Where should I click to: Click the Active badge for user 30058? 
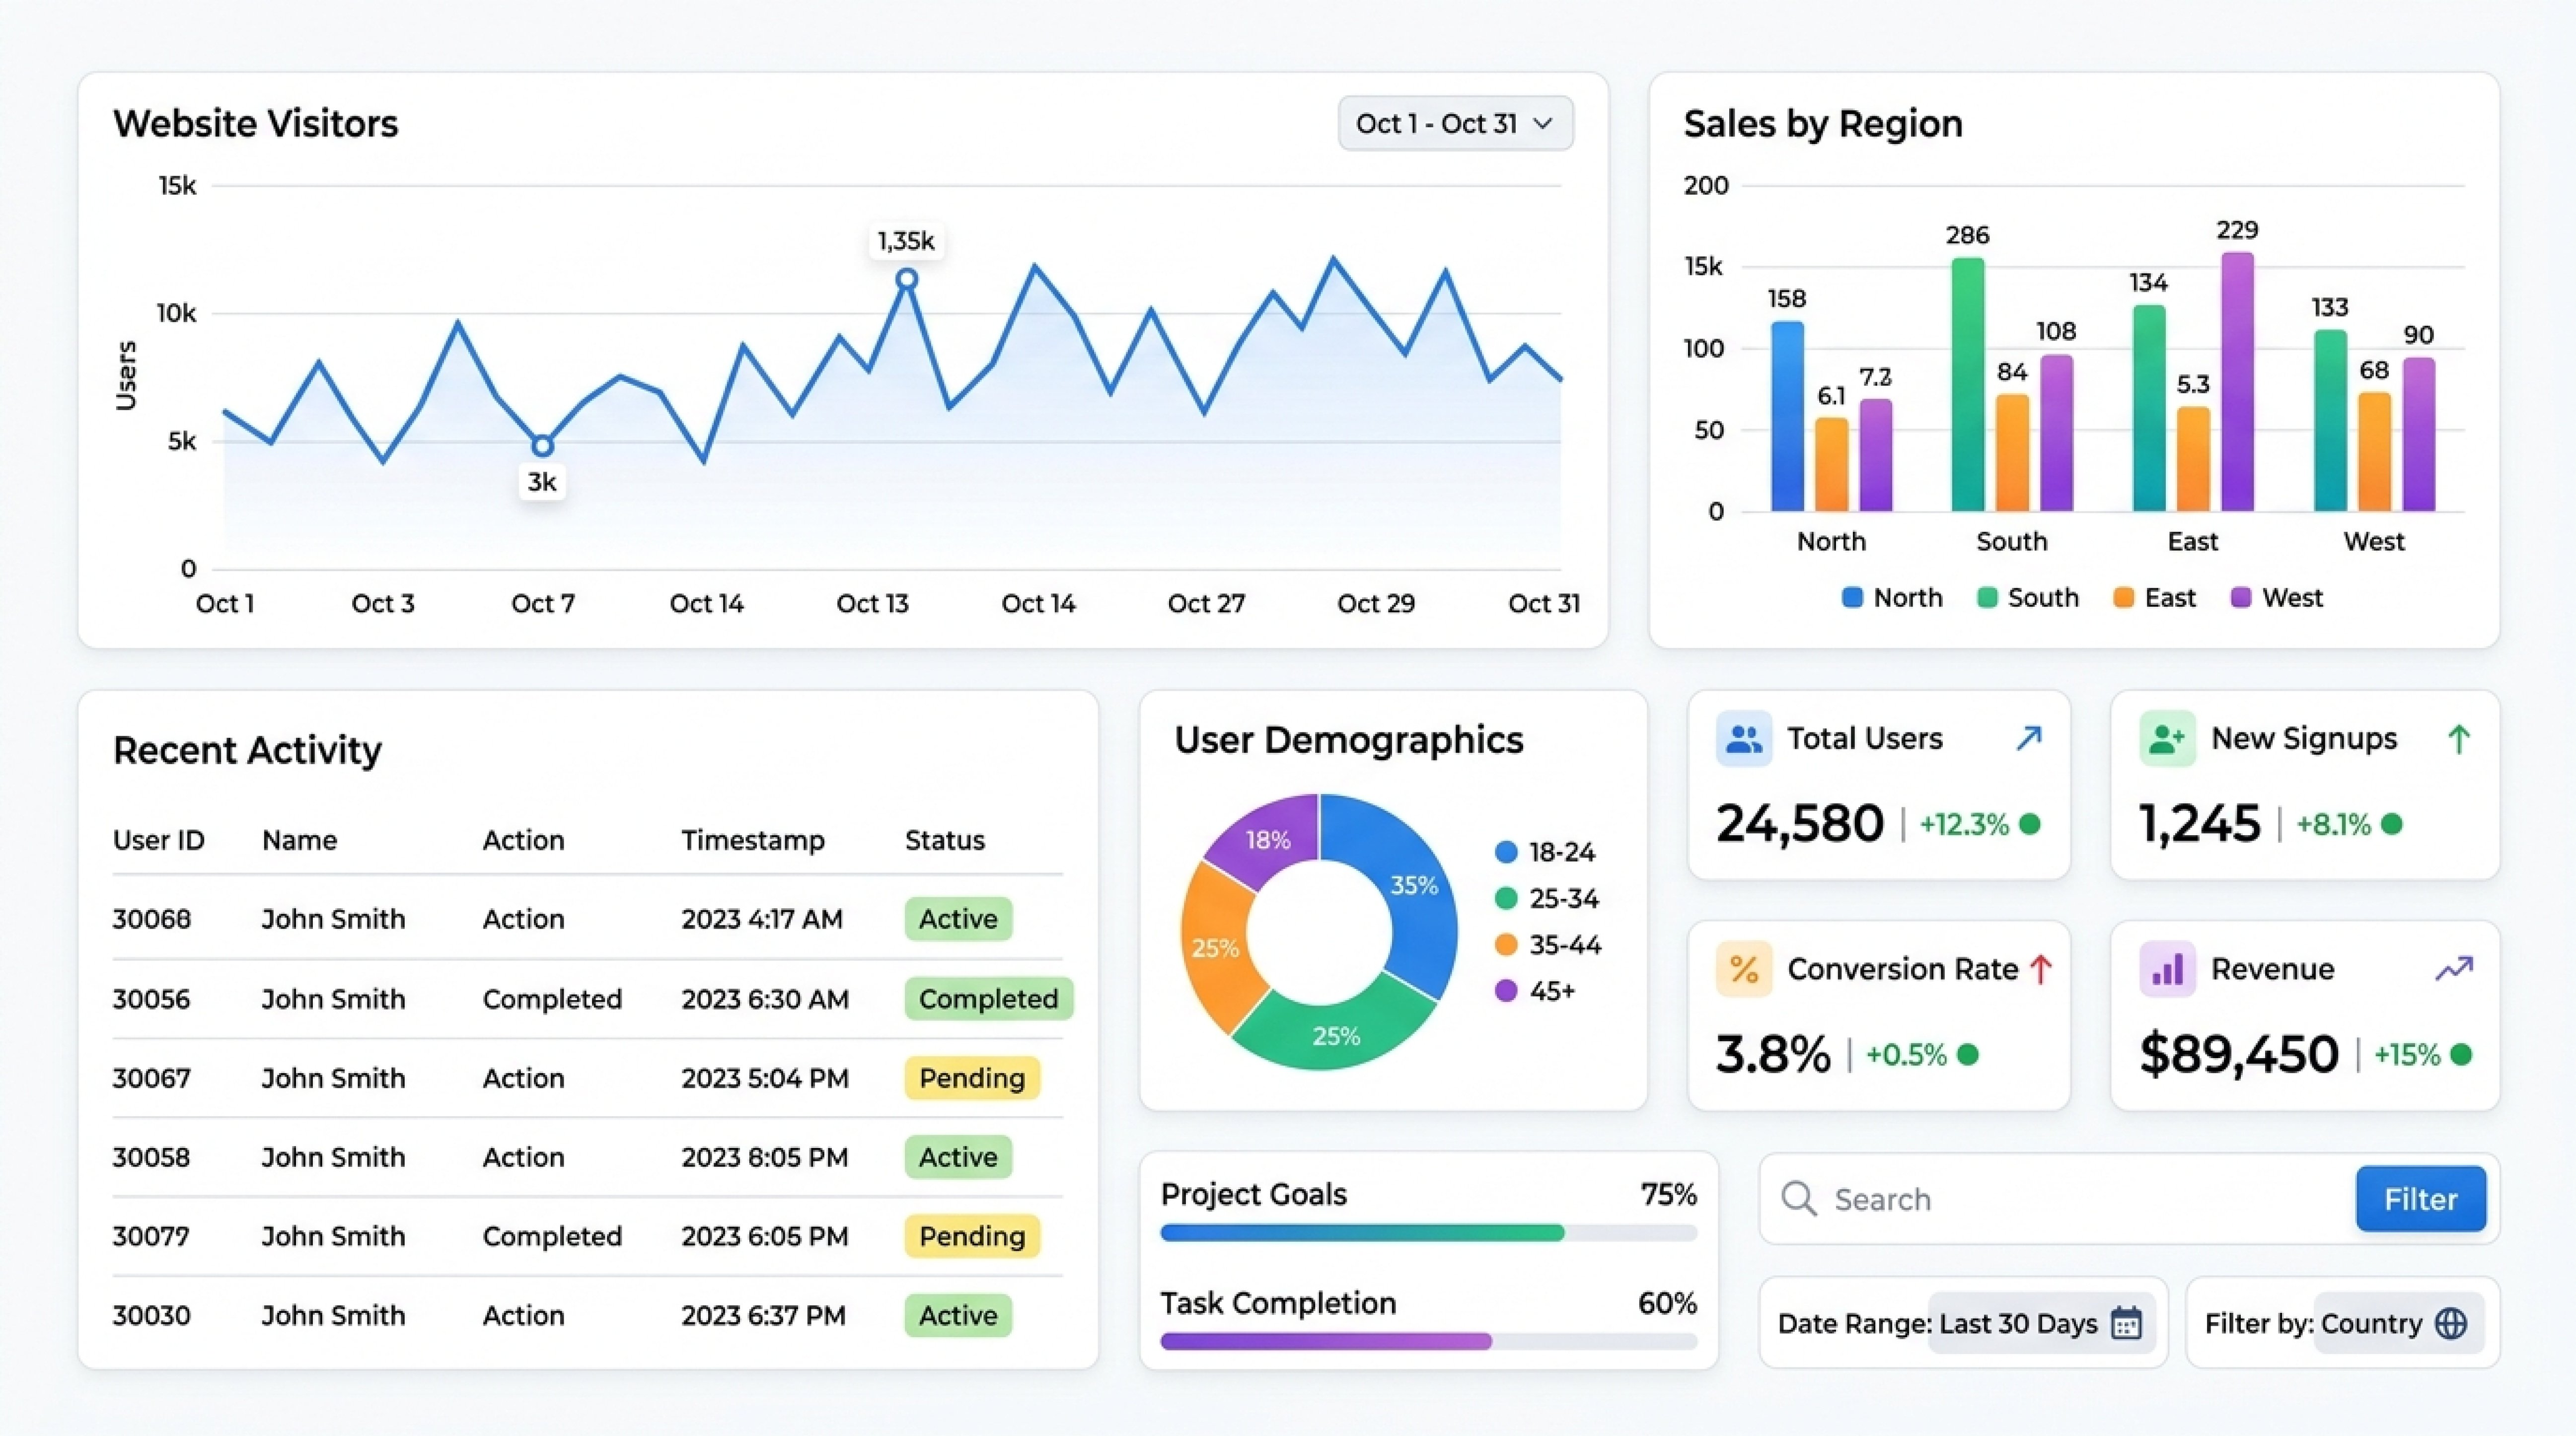958,1156
